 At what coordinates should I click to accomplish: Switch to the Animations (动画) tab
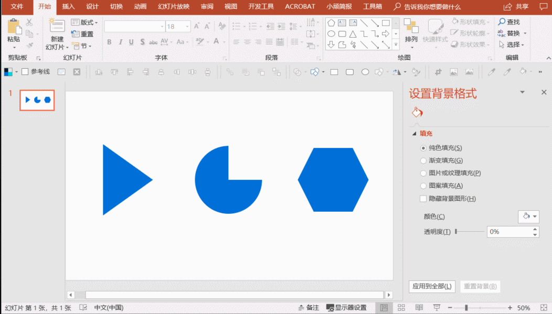point(140,7)
